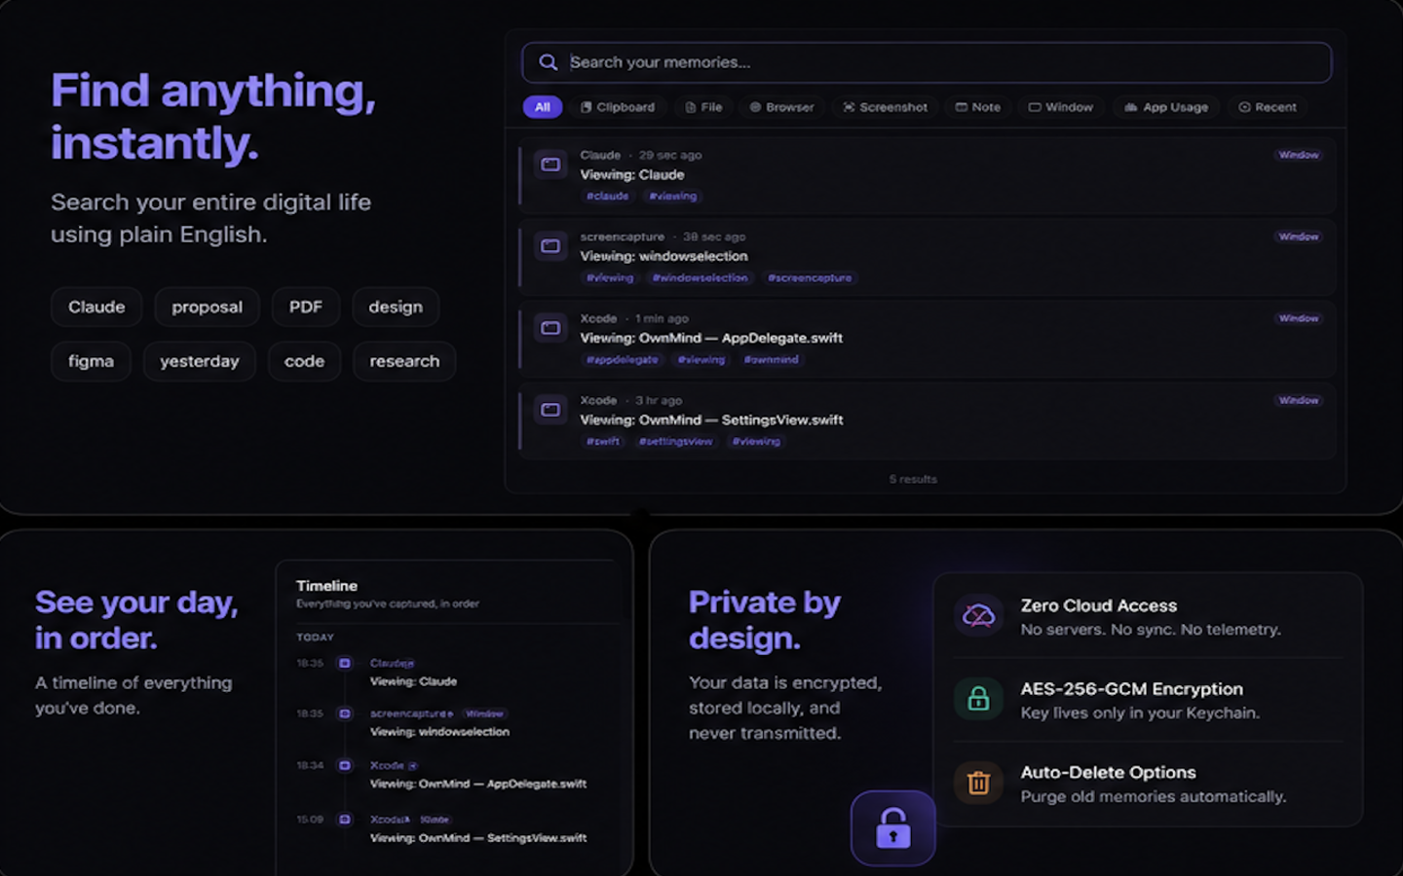Choose the yesterday suggestion chip
Screen dimensions: 1403x876
[x=200, y=361]
